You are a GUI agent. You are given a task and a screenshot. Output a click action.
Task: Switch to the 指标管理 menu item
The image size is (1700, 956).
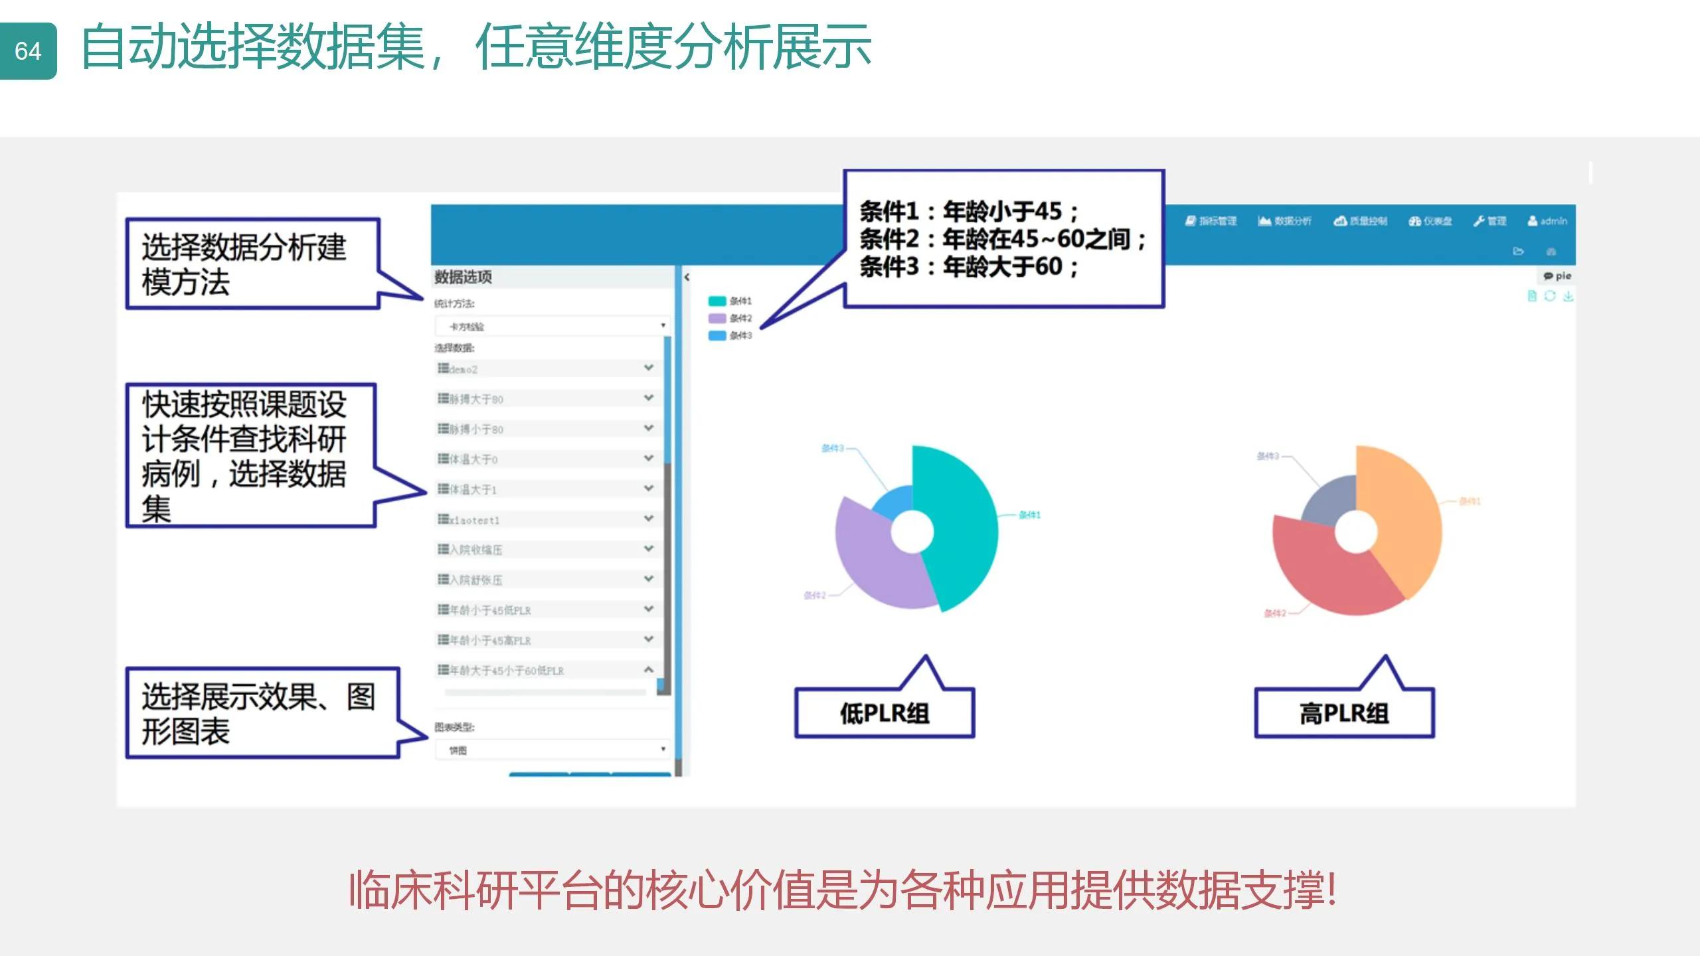pyautogui.click(x=1219, y=220)
